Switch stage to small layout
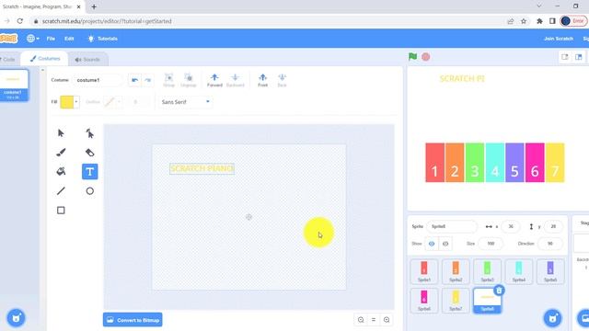Screen dimensions: 589x331 (565, 57)
